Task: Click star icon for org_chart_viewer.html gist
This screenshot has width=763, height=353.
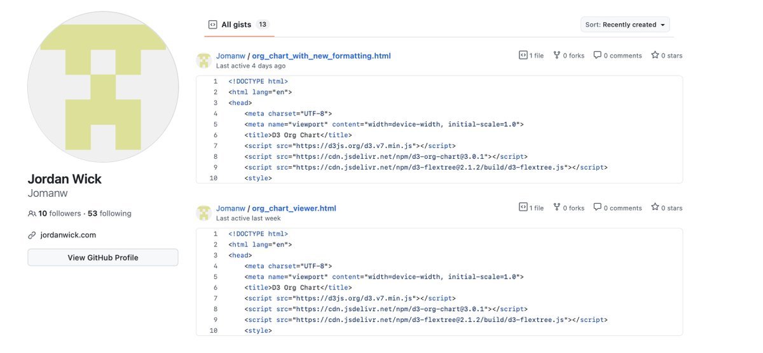Action: click(655, 207)
